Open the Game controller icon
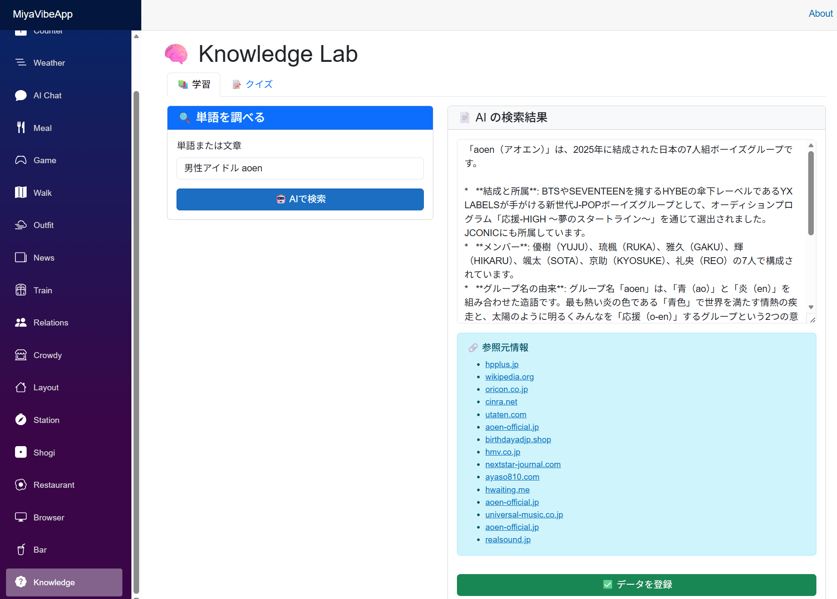Viewport: 837px width, 599px height. [x=21, y=160]
